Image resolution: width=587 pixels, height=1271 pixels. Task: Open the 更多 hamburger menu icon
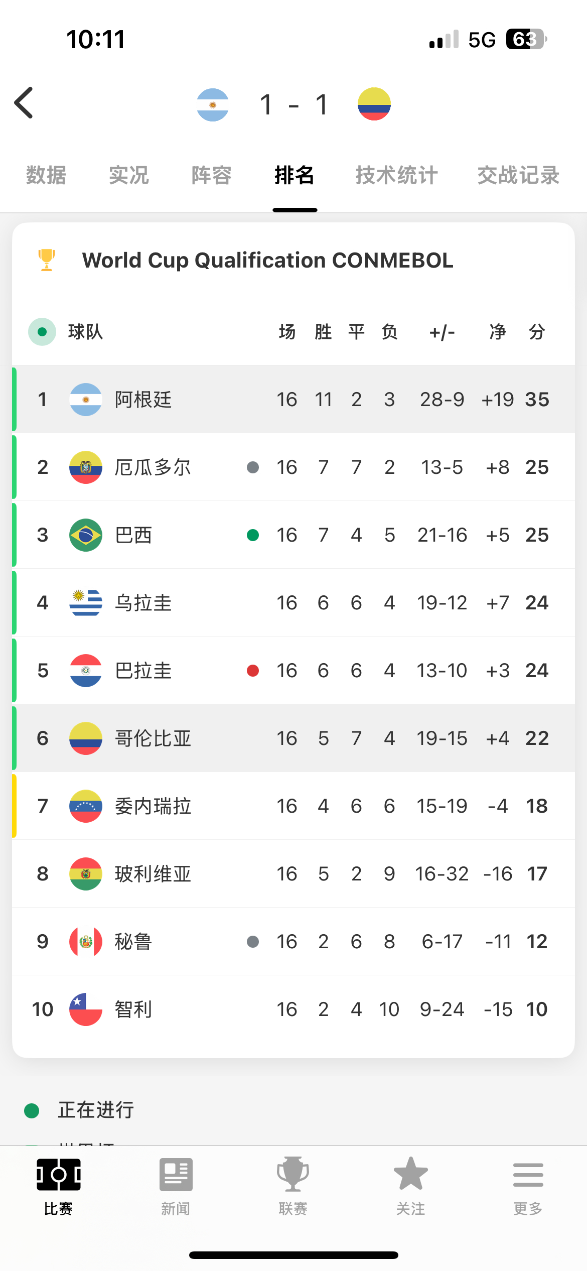tap(528, 1175)
